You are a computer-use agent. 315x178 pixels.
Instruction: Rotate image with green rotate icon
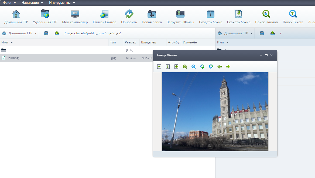(202, 67)
